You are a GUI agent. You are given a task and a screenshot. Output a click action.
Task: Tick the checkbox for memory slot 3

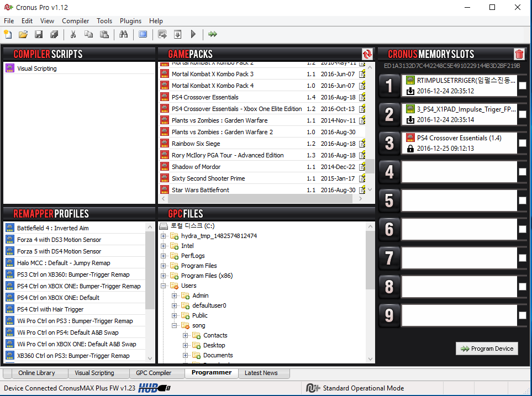pos(523,143)
